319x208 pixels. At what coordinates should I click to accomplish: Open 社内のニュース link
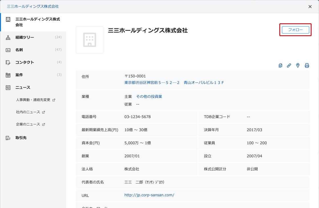(28, 112)
